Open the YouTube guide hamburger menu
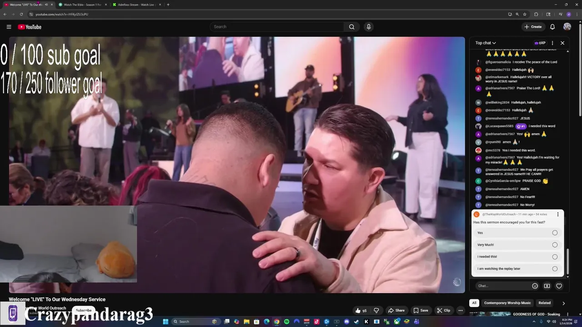 (9, 27)
